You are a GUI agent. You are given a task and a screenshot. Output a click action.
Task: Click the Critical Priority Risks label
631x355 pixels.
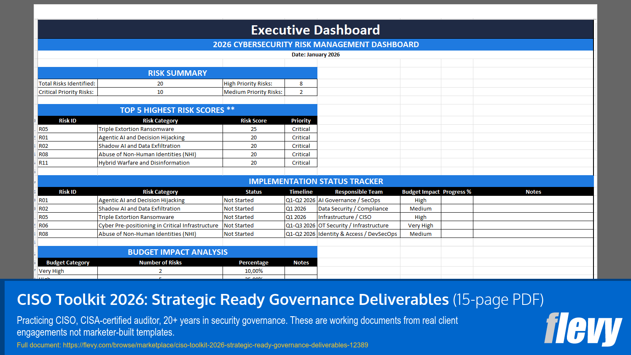pyautogui.click(x=67, y=92)
